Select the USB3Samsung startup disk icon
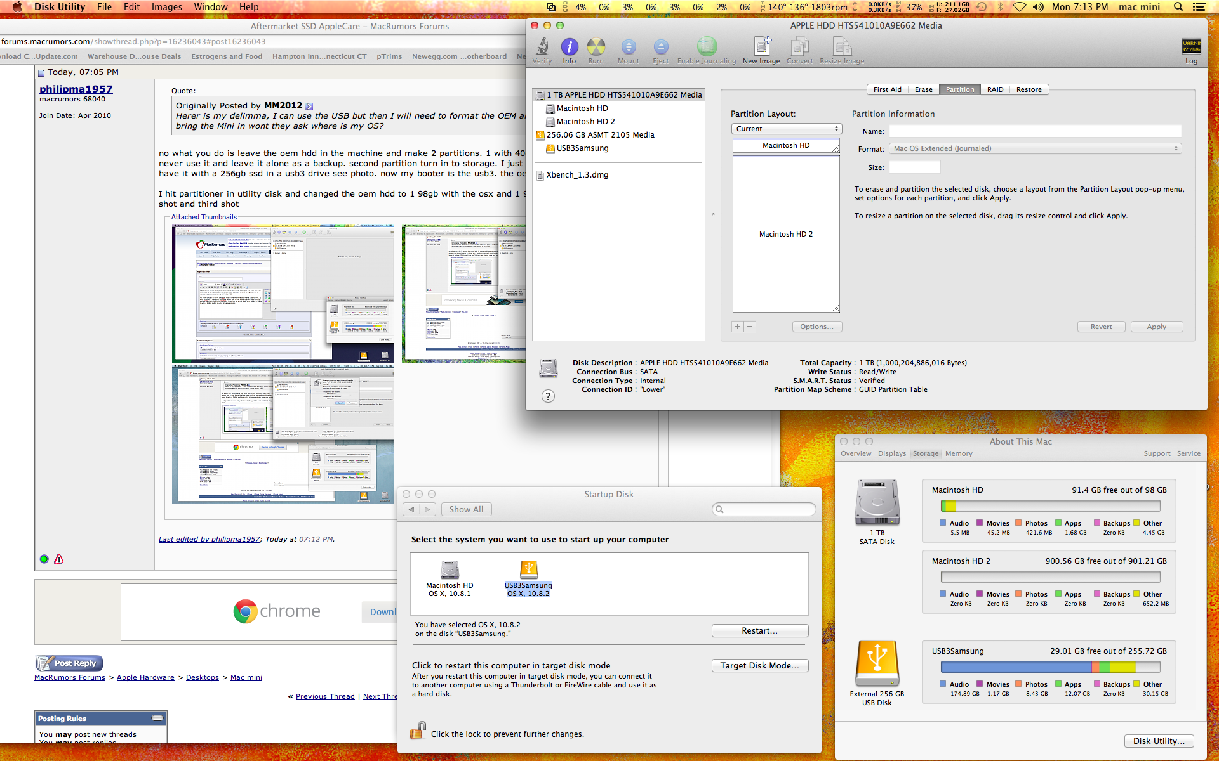Image resolution: width=1219 pixels, height=761 pixels. [x=528, y=569]
